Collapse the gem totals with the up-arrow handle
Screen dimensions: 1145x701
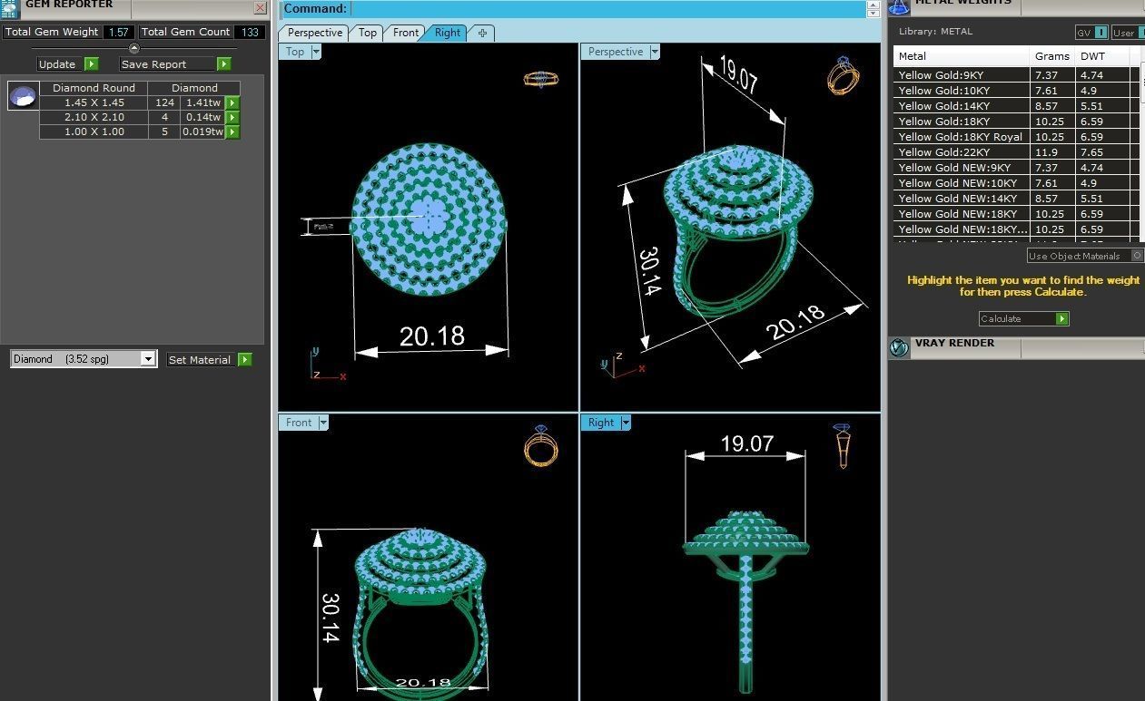click(134, 49)
